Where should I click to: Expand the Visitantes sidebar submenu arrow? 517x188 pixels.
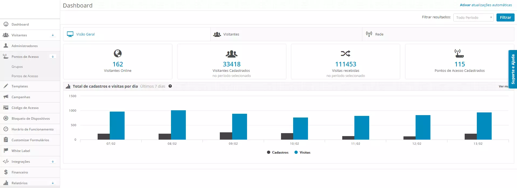(x=53, y=35)
